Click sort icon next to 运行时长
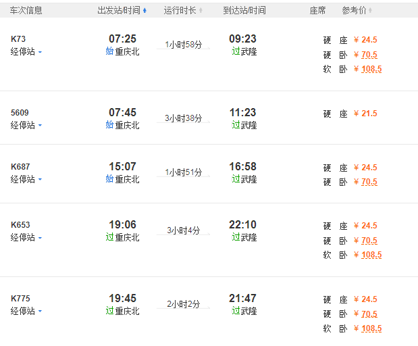 point(201,11)
